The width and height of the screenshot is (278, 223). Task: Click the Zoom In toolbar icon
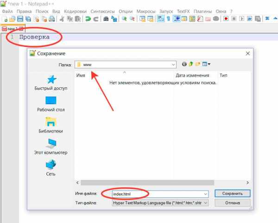click(124, 19)
